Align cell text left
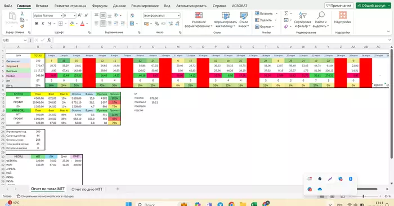 [x=96, y=24]
